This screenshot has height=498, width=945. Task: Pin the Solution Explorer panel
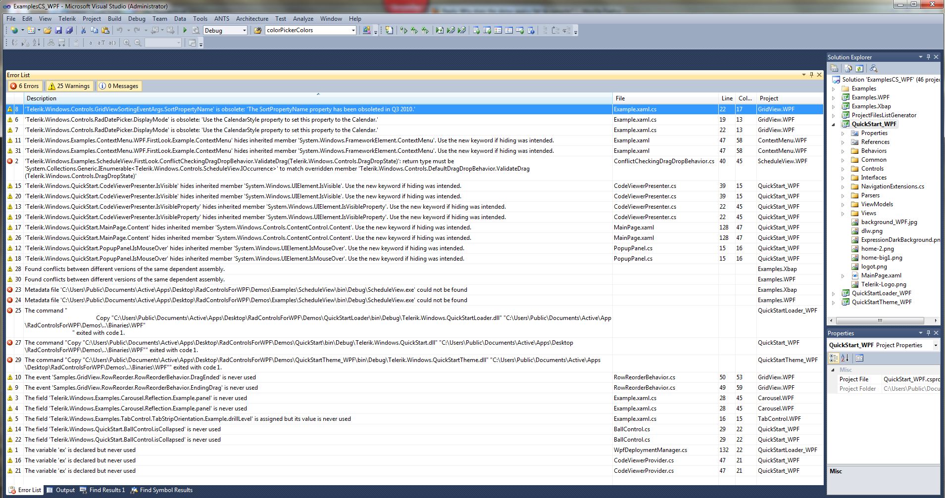(x=928, y=57)
